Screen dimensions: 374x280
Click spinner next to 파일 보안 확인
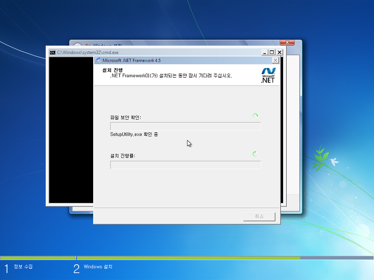pyautogui.click(x=255, y=116)
